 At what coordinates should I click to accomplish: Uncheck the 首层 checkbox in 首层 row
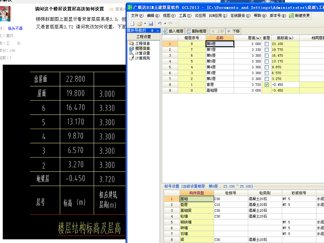(x=267, y=85)
